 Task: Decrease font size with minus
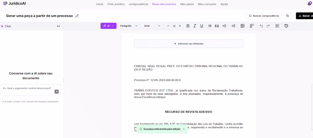(168, 26)
